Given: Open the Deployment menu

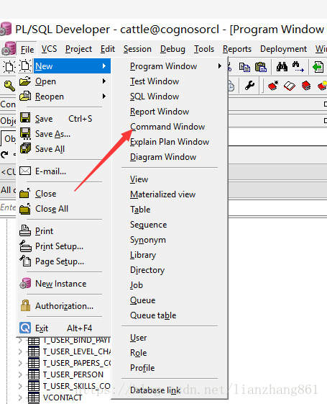Looking at the screenshot, I should (283, 49).
